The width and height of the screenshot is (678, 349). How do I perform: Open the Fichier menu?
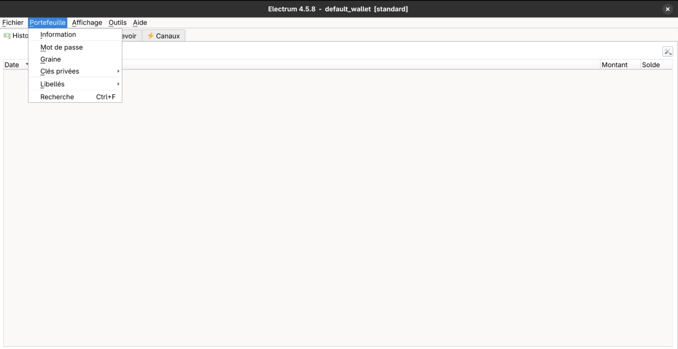coord(13,23)
